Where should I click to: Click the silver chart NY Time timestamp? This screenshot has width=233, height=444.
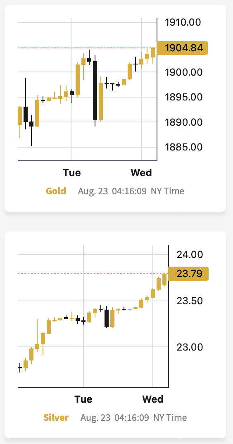coord(170,418)
